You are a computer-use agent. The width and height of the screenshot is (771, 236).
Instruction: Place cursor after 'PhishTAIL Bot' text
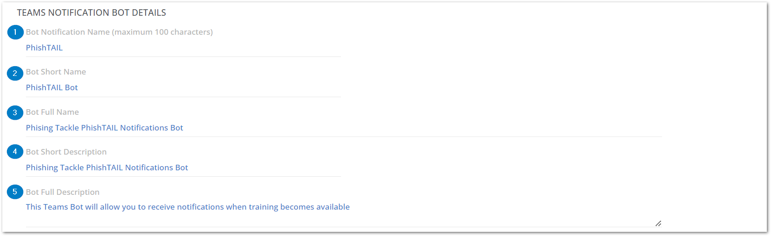pos(79,88)
